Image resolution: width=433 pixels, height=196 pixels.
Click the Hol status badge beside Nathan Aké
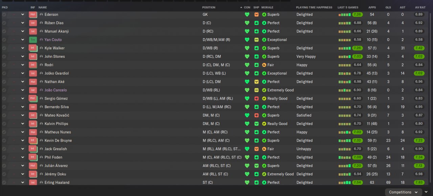[x=32, y=82]
